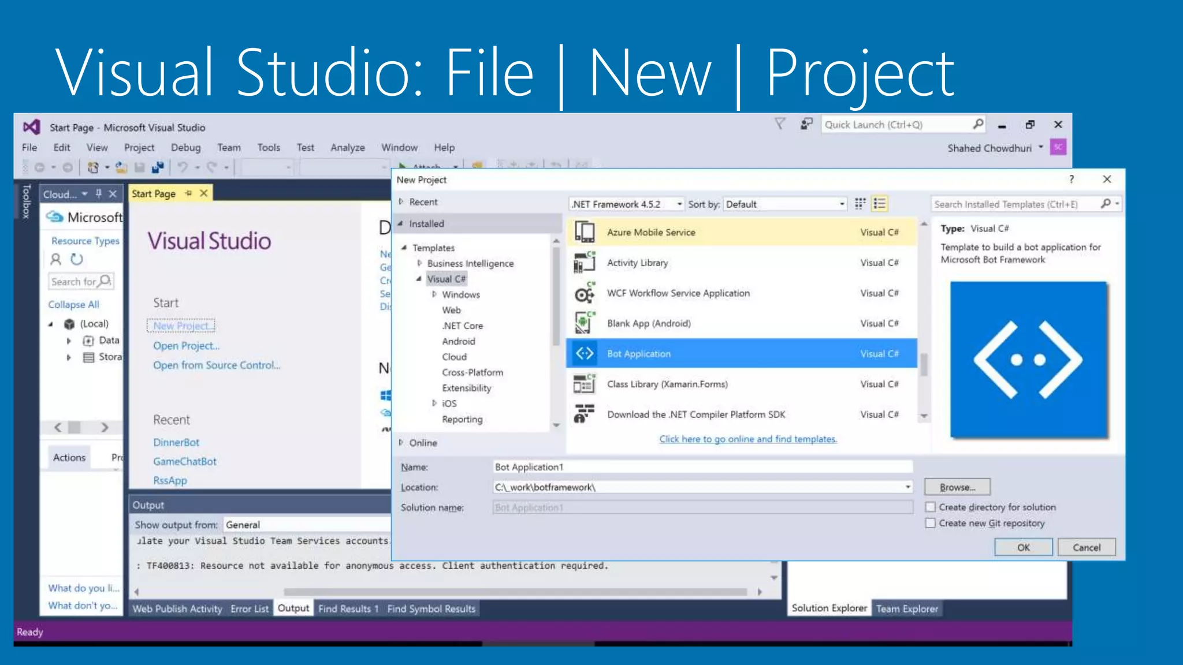Click the search icon in Cloud Explorer
The width and height of the screenshot is (1183, 665).
click(105, 281)
